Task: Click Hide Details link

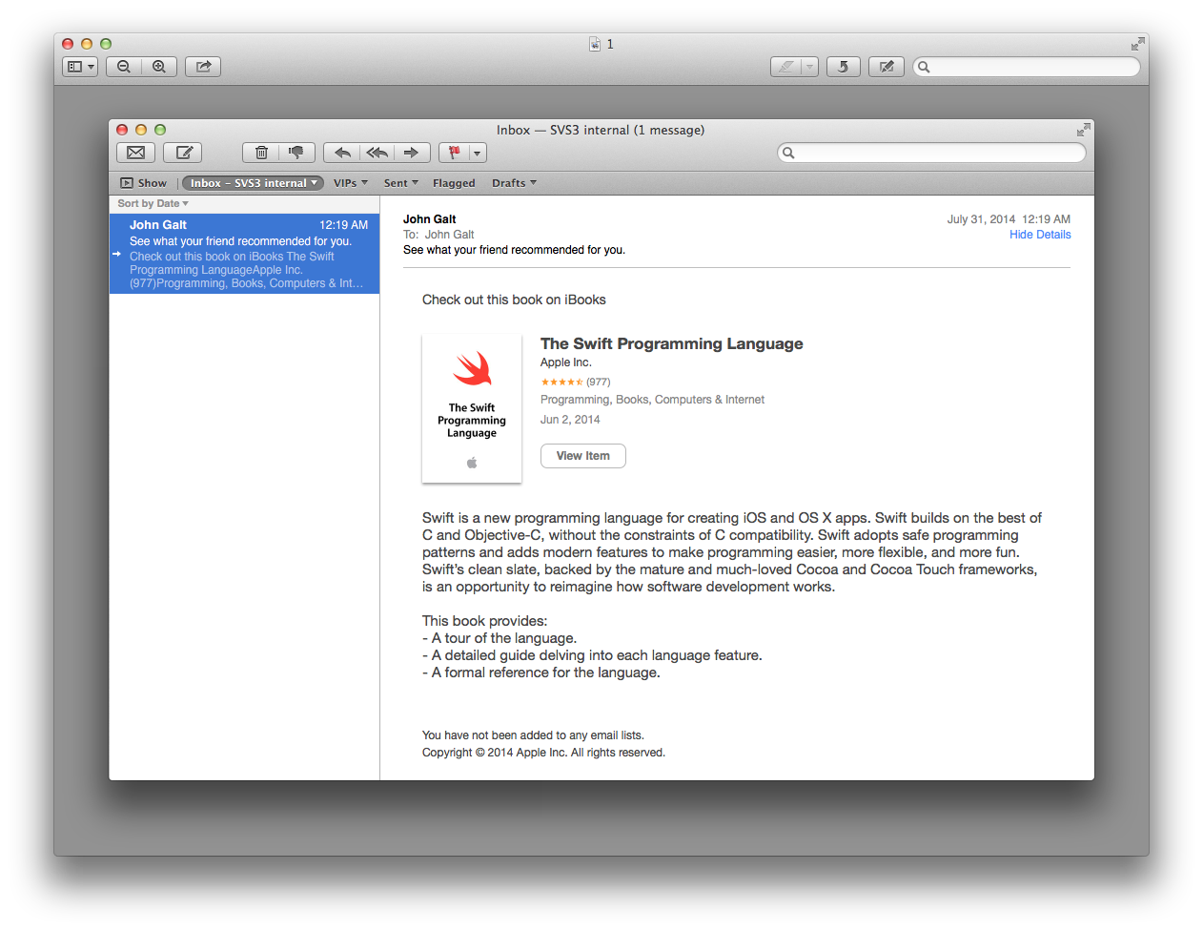Action: [x=1040, y=235]
